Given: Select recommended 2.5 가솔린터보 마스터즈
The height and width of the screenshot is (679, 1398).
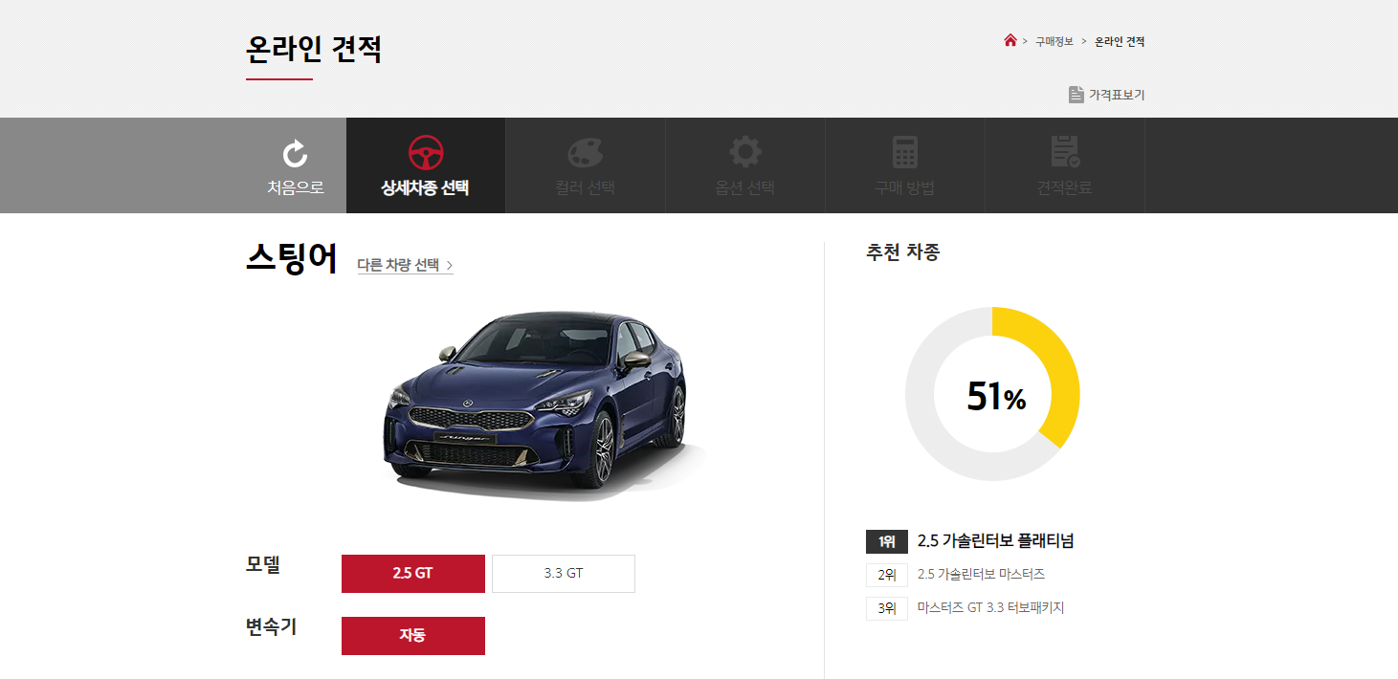Looking at the screenshot, I should [981, 575].
